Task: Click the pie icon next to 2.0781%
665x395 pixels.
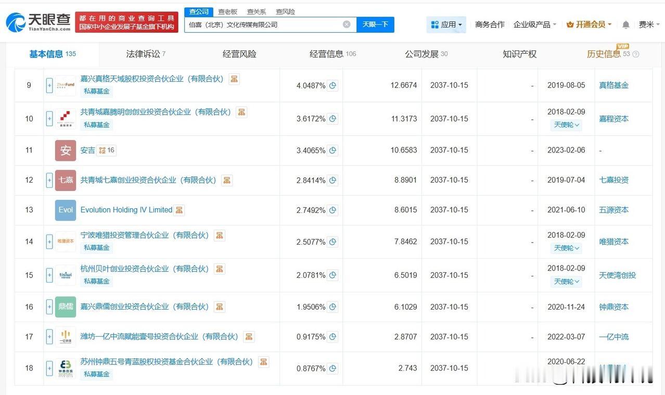Action: pos(332,275)
